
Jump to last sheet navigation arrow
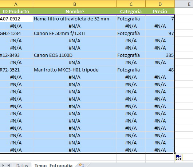[9, 165]
